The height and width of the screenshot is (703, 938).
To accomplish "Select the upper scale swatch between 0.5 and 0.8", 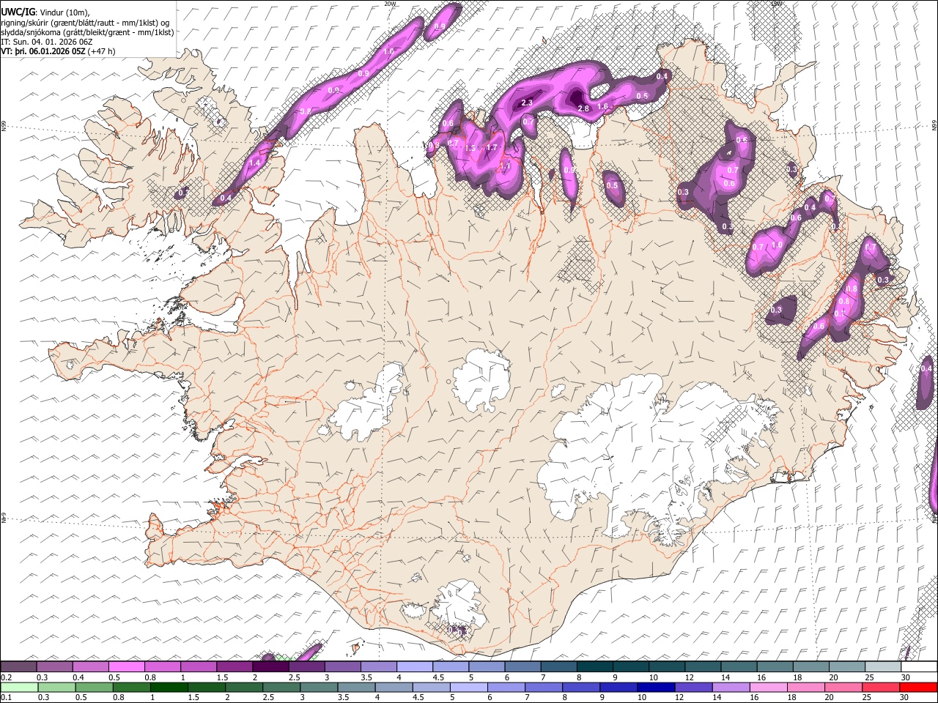I will tap(127, 667).
